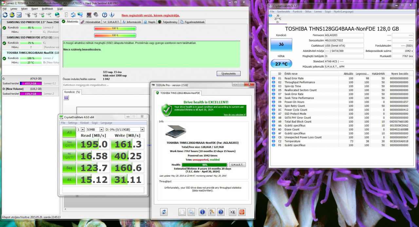
Task: Click the refresh arrows icon in SSDLife Pro
Action: coord(164,212)
